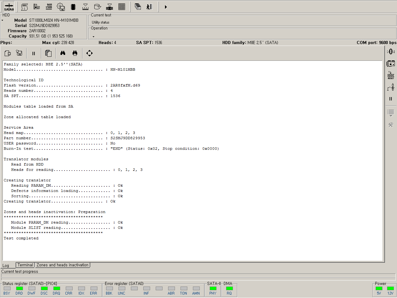The width and height of the screenshot is (397, 298).
Task: Open the 9600/57600 baud rate icon
Action: 49,7
